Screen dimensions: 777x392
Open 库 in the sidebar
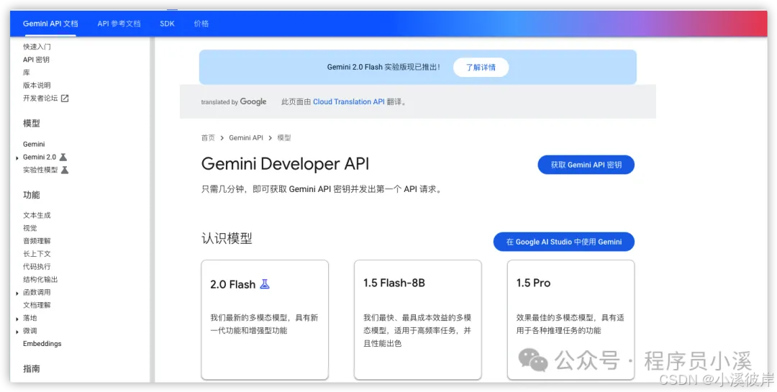click(27, 73)
